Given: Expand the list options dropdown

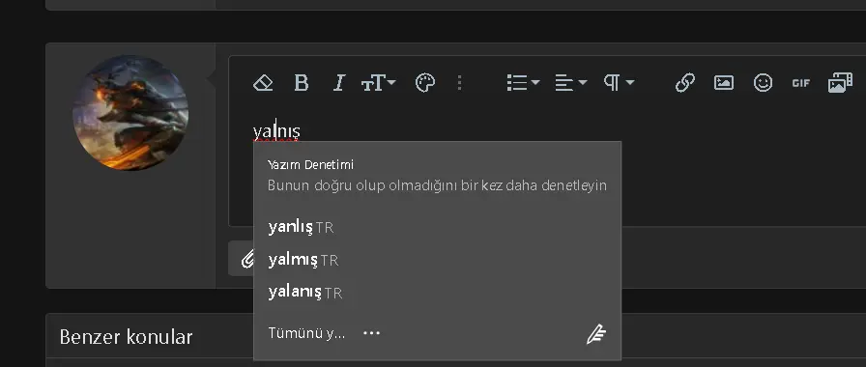Looking at the screenshot, I should point(523,83).
